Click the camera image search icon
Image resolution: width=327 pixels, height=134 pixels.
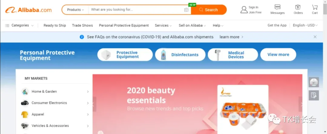coord(186,10)
